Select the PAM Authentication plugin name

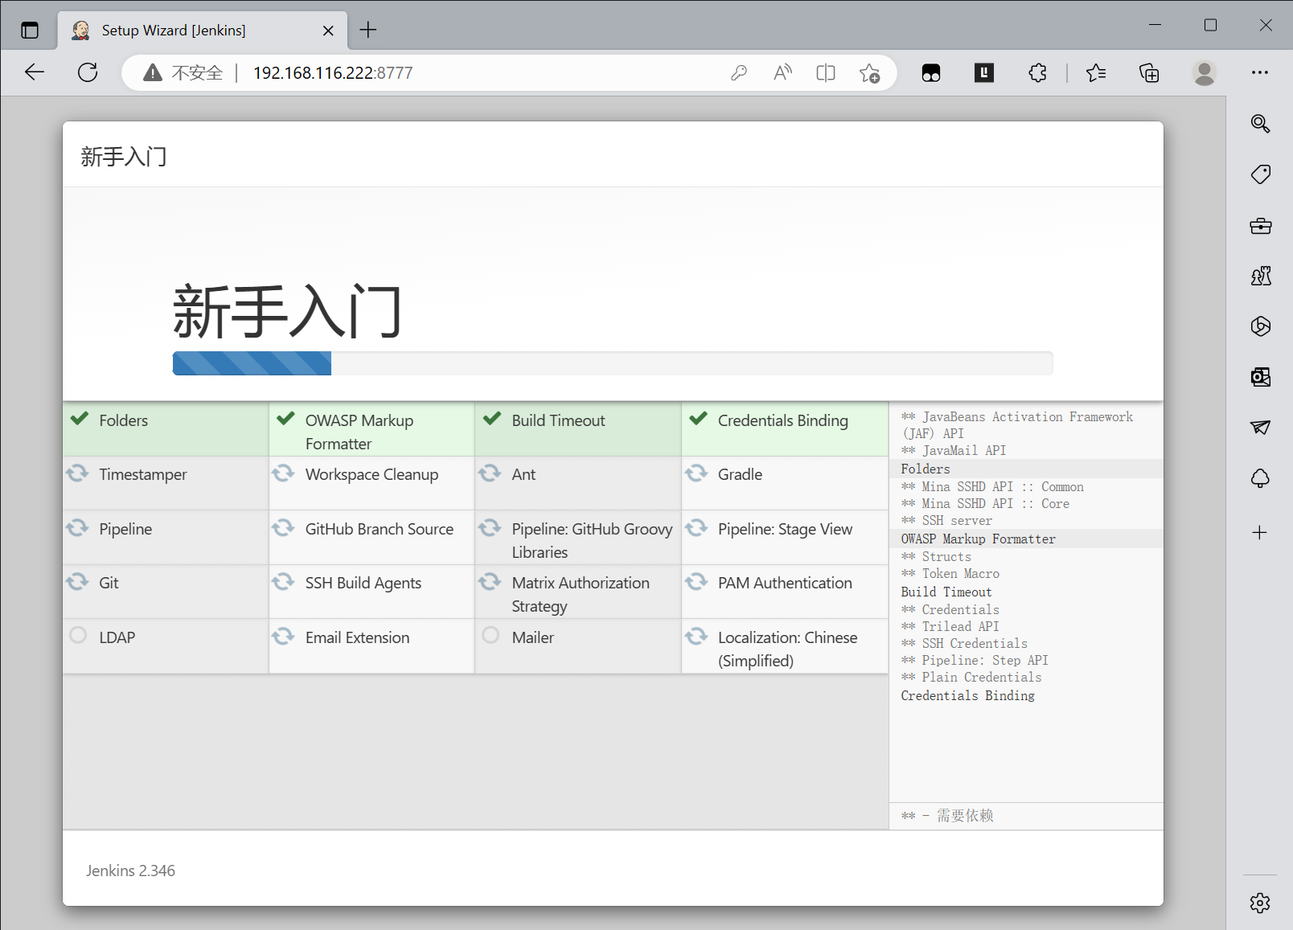coord(785,584)
